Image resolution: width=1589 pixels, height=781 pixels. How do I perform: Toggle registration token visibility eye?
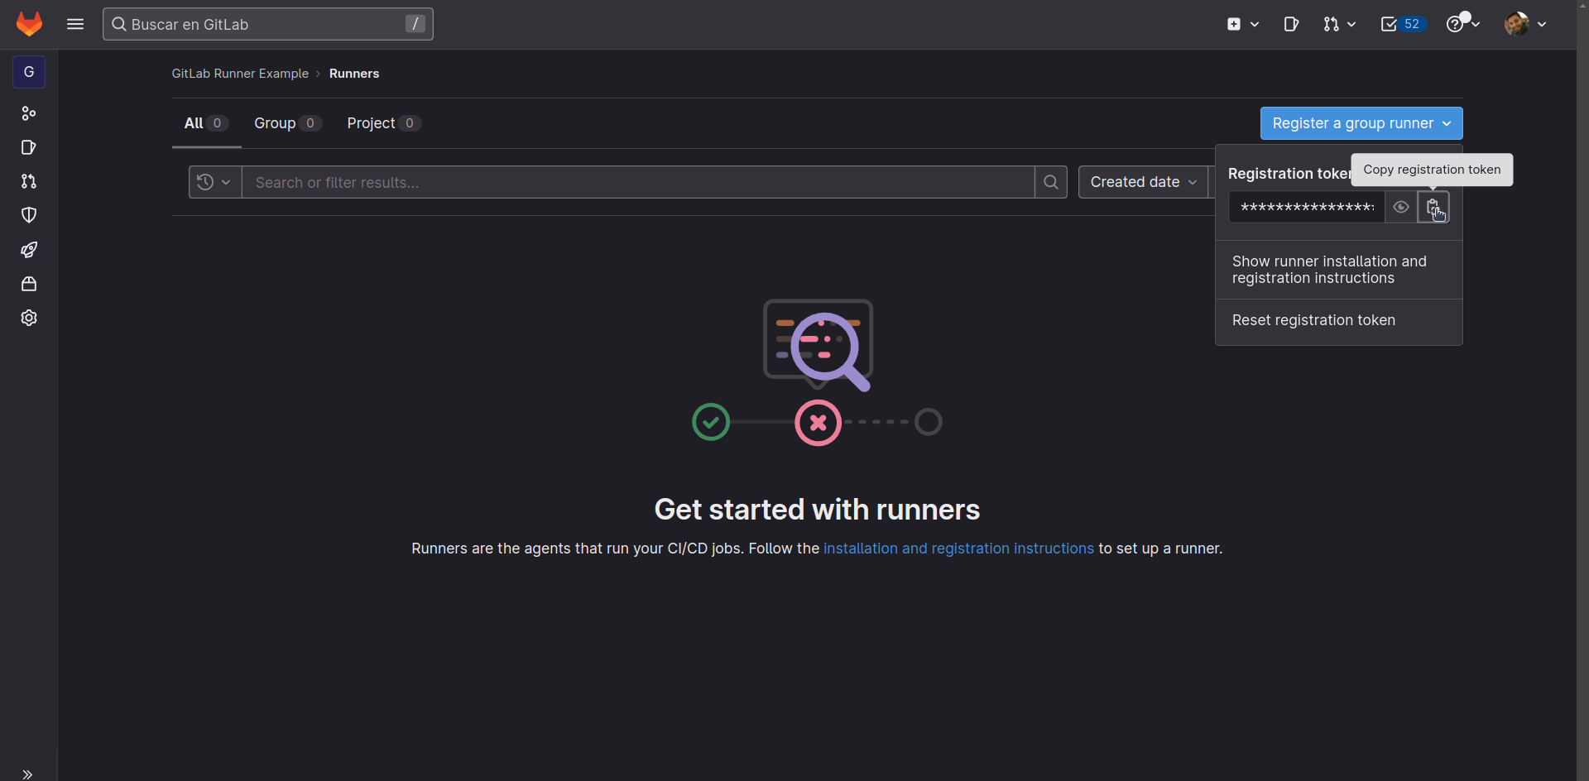1401,207
